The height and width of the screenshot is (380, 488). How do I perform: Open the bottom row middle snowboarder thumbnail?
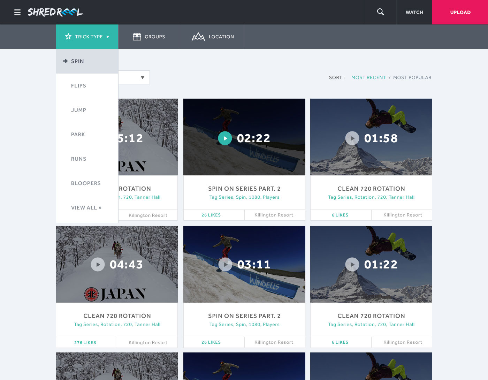(244, 366)
